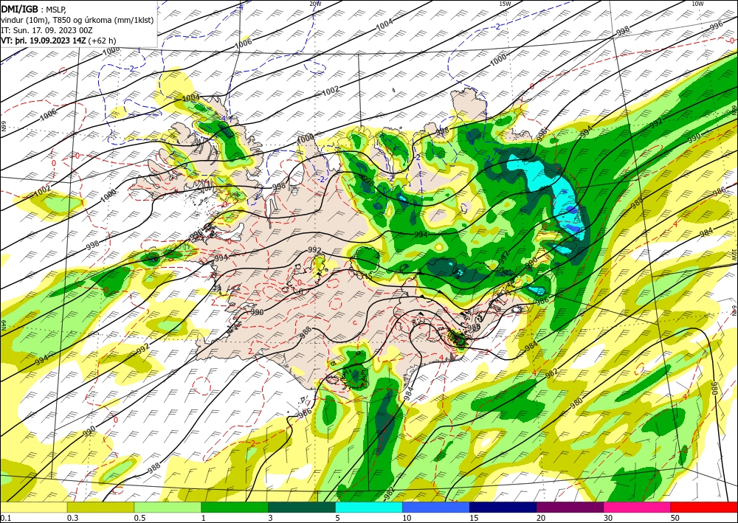The image size is (738, 523).
Task: Click the "15W" longitude label
Action: click(x=505, y=4)
